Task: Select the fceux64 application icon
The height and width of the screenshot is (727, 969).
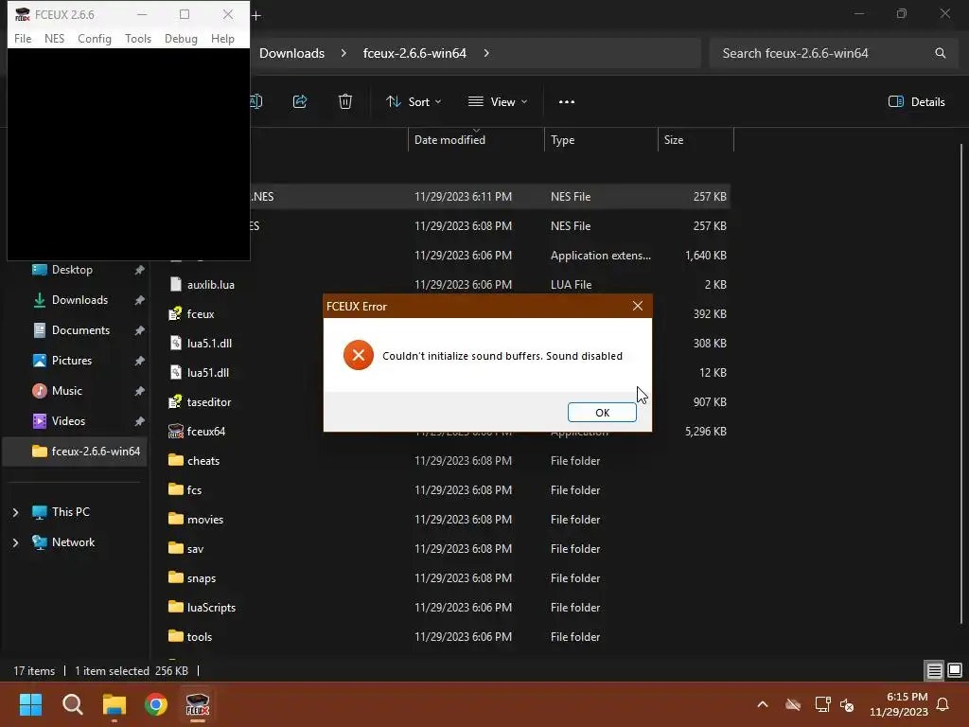Action: point(176,431)
